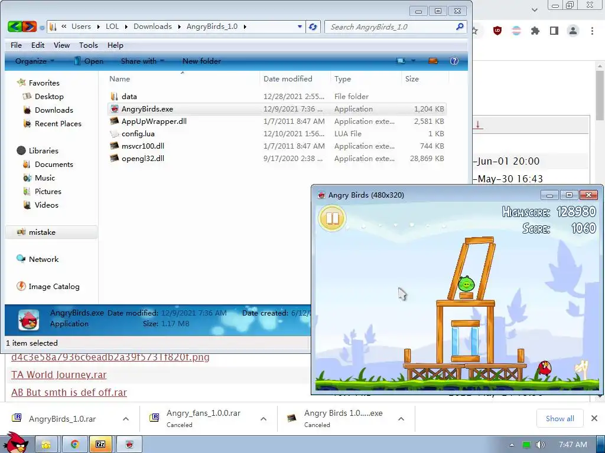605x453 pixels.
Task: Open address bar history dropdown
Action: coord(300,27)
